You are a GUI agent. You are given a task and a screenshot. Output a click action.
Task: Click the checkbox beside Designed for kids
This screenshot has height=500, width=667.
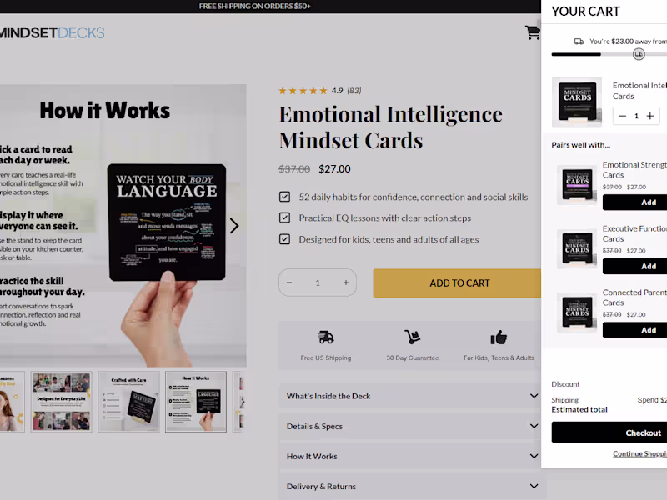[x=284, y=239]
